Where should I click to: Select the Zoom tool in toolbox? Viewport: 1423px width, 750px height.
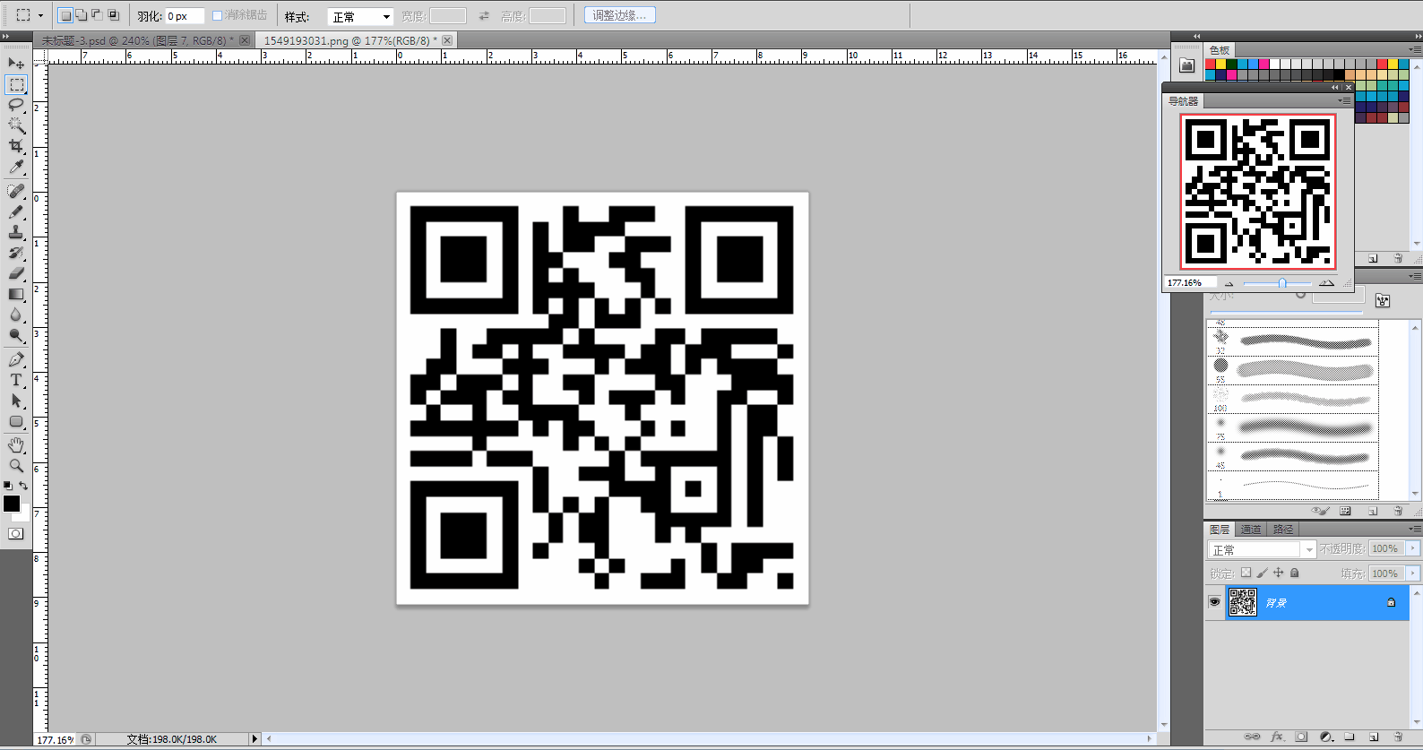[16, 466]
